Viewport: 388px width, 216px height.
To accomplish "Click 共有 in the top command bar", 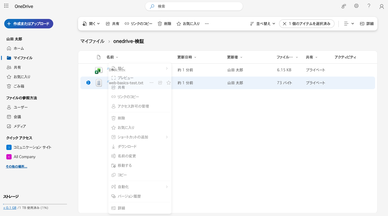I will (x=113, y=24).
